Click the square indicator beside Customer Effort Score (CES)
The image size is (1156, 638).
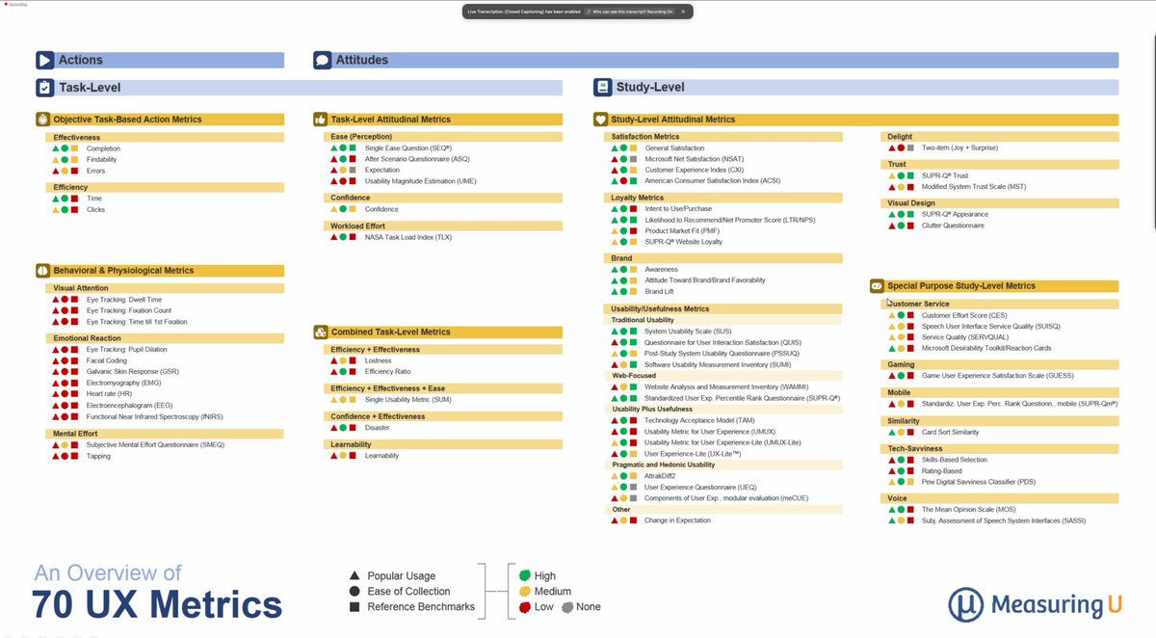[910, 315]
